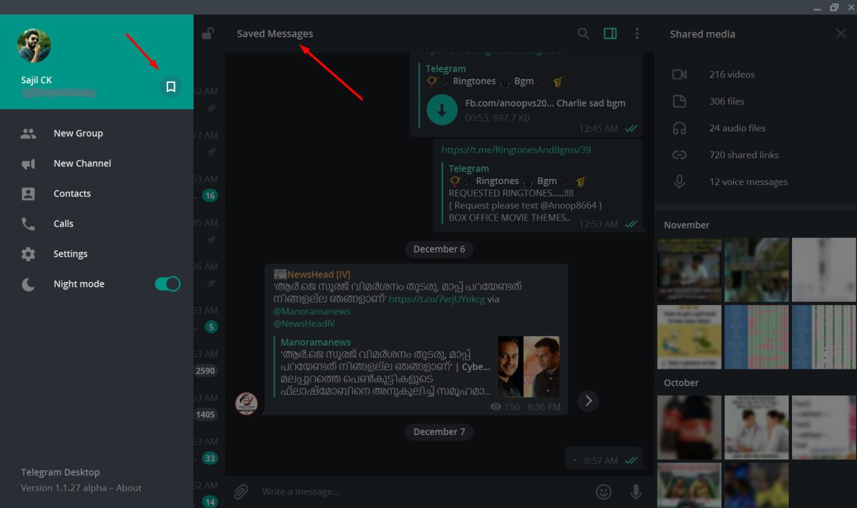
Task: Click the headphones audio icon
Action: click(680, 128)
